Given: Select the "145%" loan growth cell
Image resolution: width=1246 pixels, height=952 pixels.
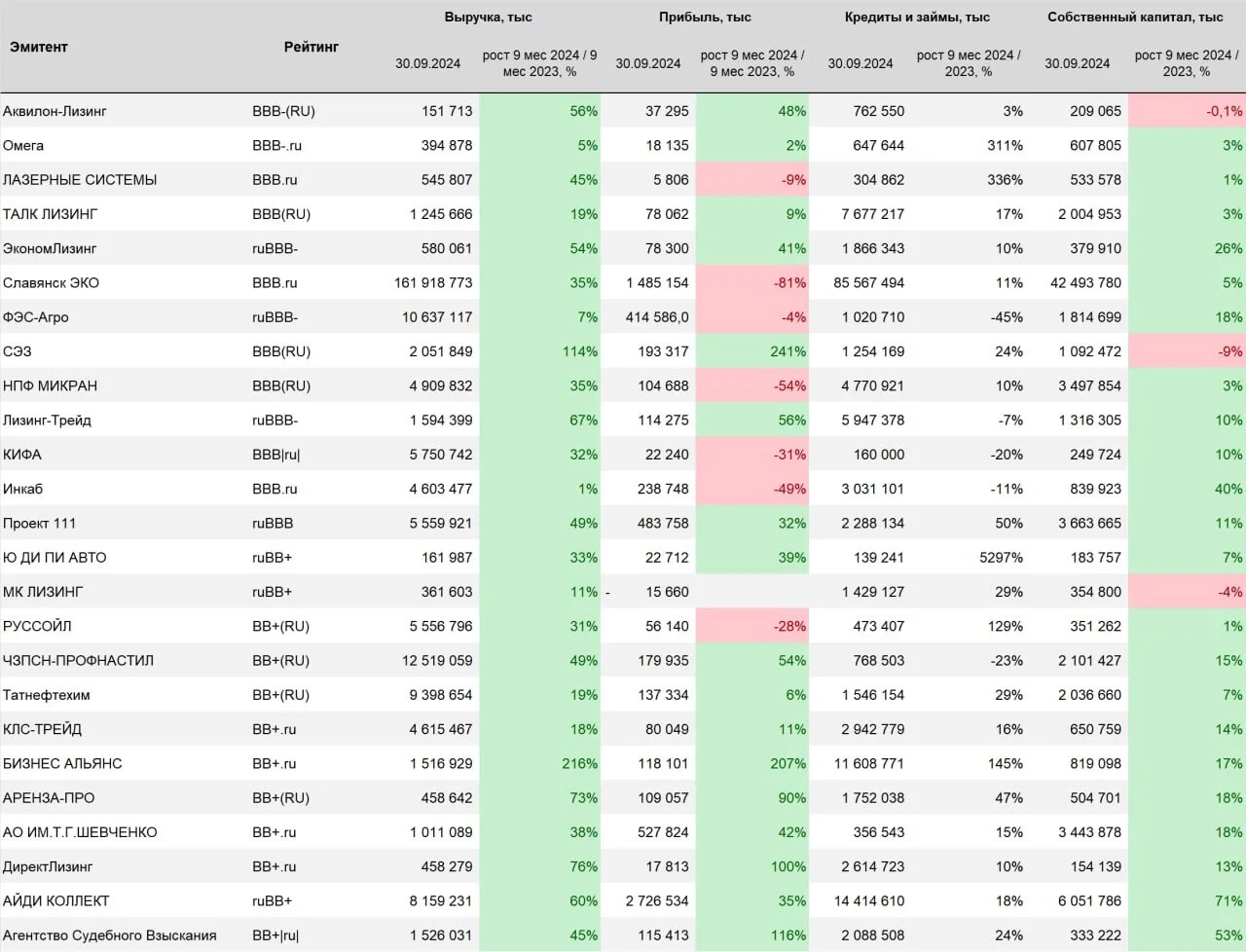Looking at the screenshot, I should point(1005,763).
